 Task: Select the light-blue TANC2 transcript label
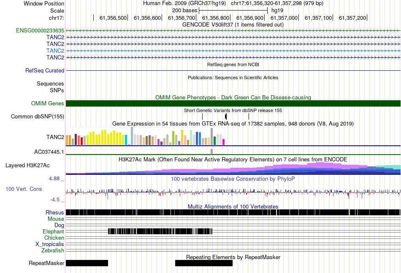pyautogui.click(x=55, y=51)
